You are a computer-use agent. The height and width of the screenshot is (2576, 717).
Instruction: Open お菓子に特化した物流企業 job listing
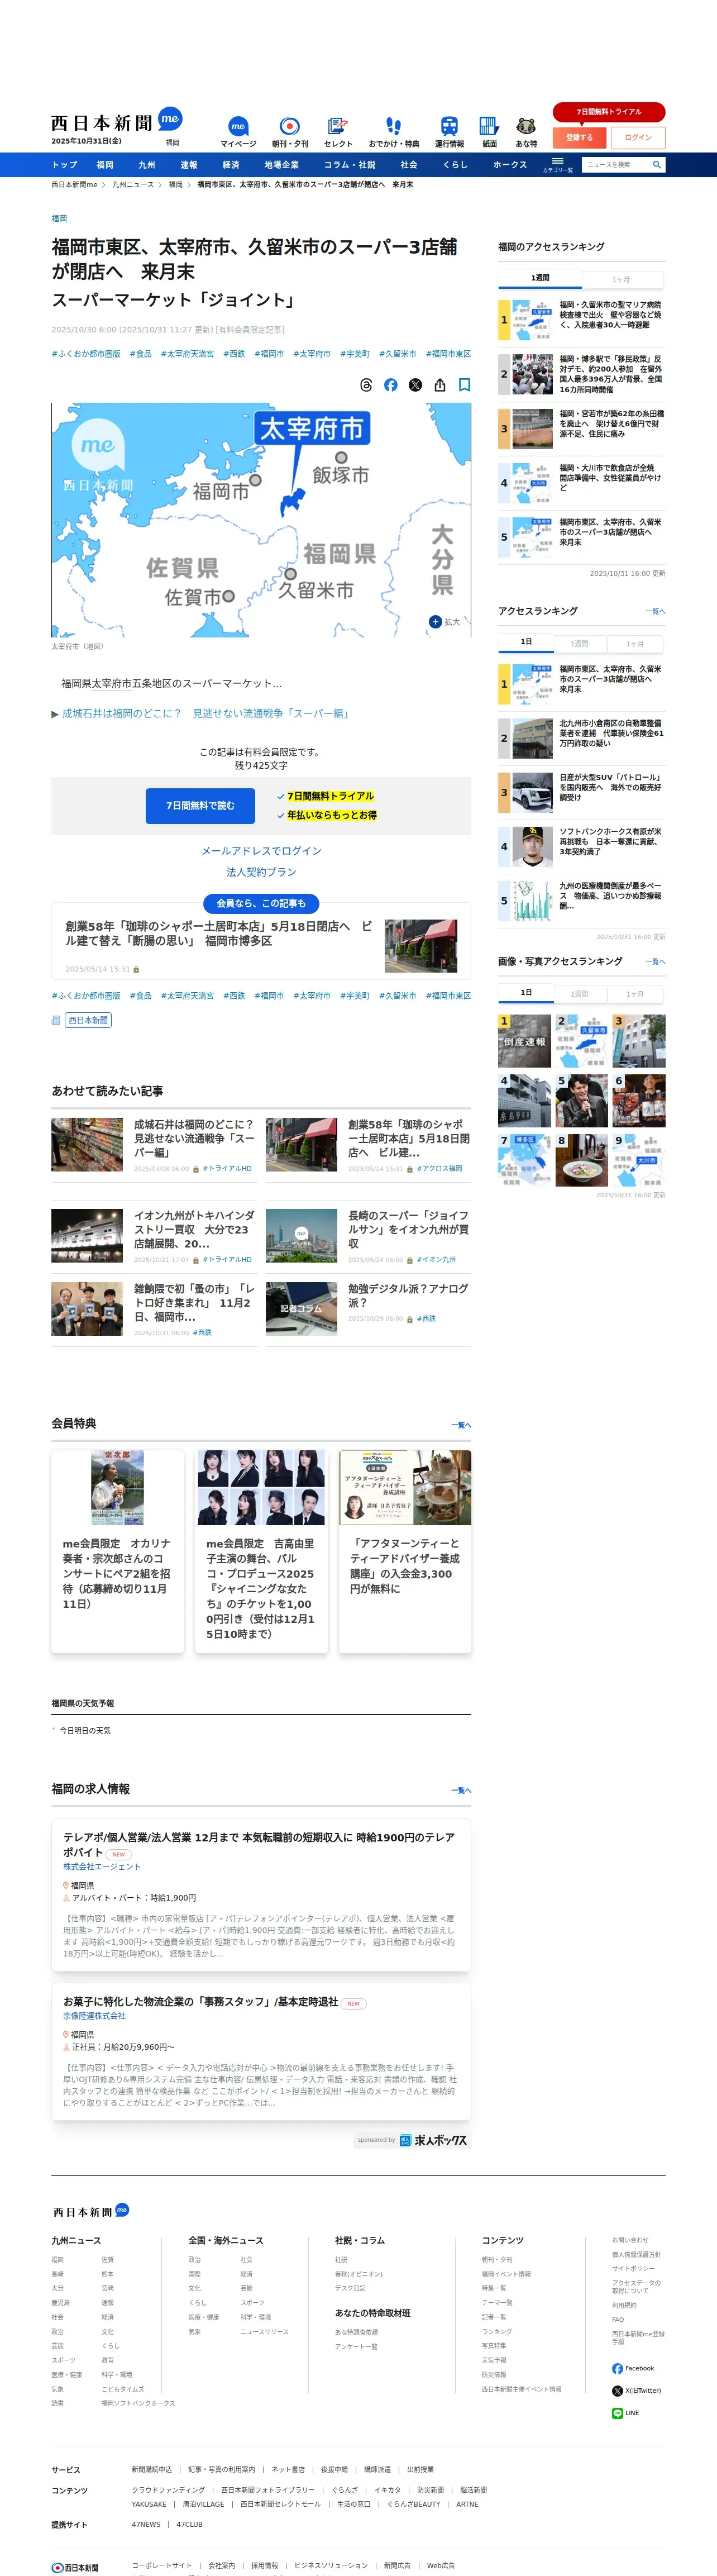click(x=261, y=2051)
